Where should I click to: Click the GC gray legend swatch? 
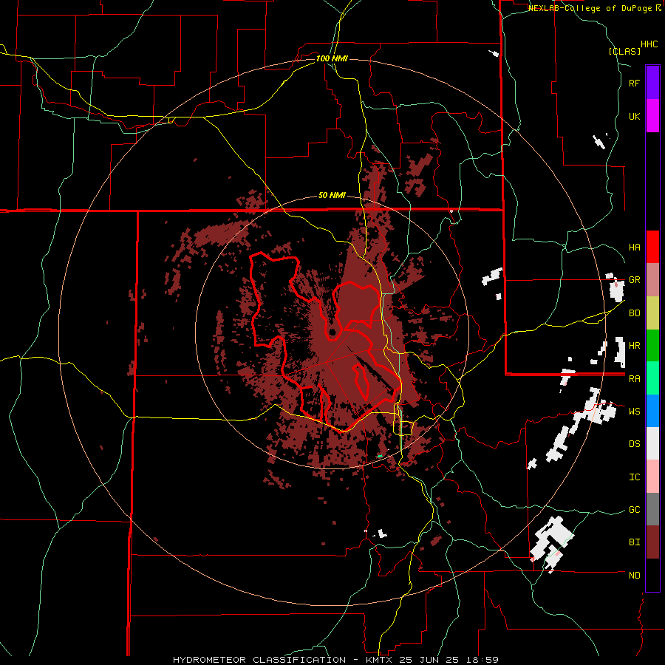point(652,509)
